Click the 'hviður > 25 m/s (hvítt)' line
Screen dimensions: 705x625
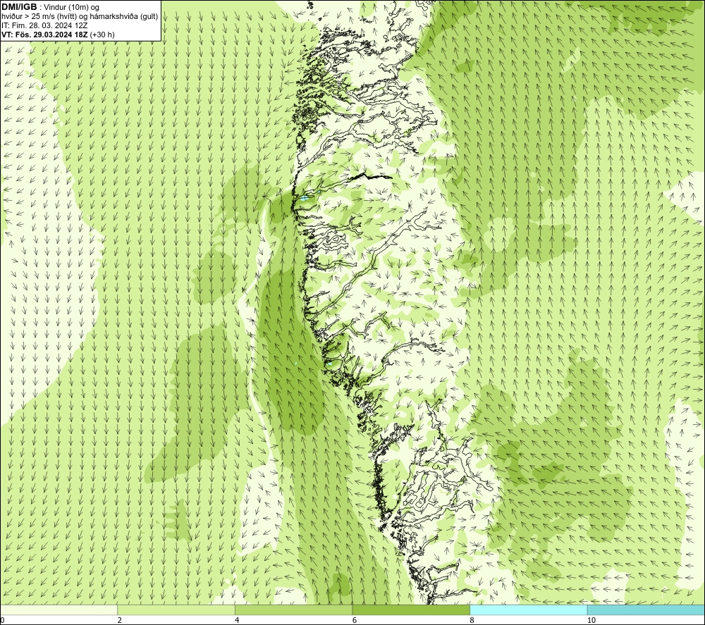80,17
